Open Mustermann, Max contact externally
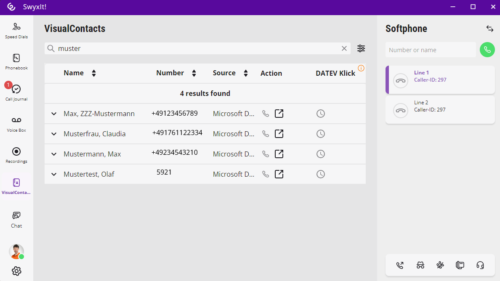 (279, 154)
